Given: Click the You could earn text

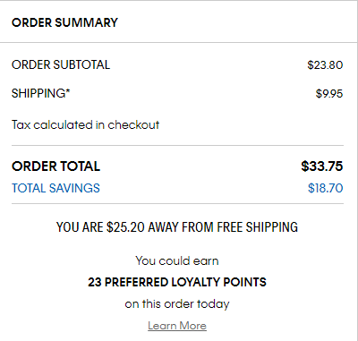Looking at the screenshot, I should click(x=177, y=260).
